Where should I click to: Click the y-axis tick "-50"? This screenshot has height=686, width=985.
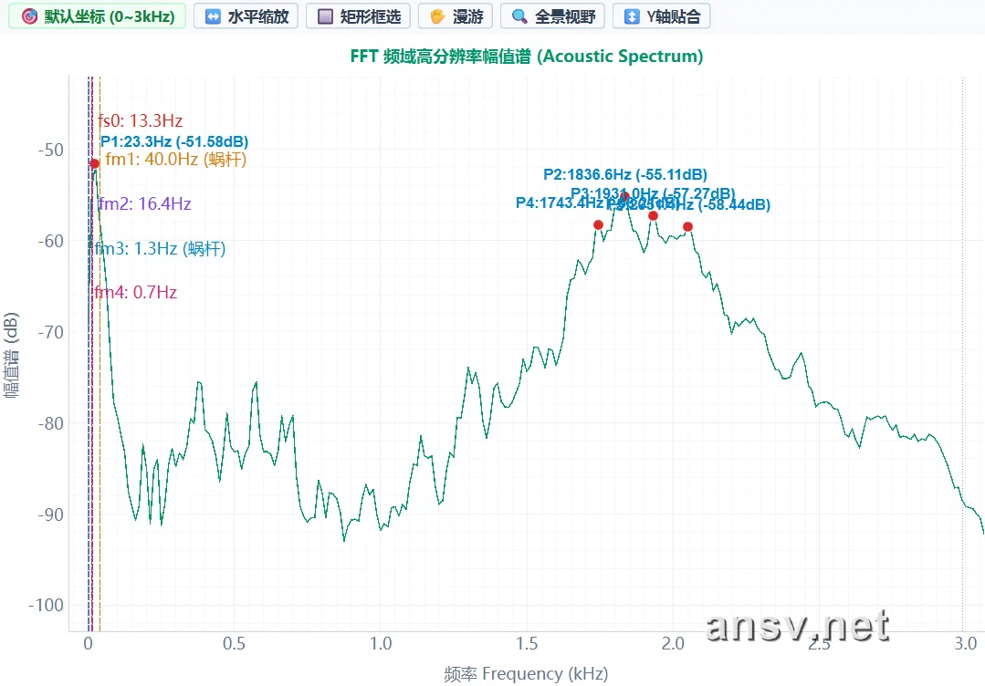pyautogui.click(x=51, y=150)
